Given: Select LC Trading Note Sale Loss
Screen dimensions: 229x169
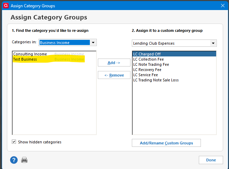Looking at the screenshot, I should 156,80.
